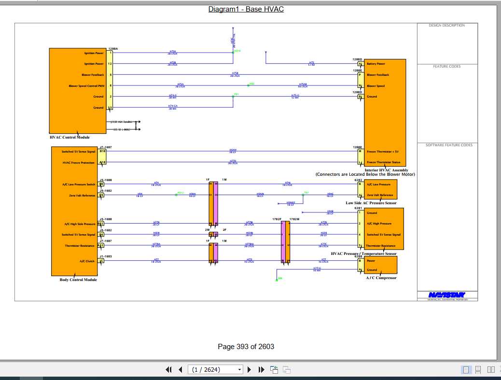Jump to the first page

168,369
